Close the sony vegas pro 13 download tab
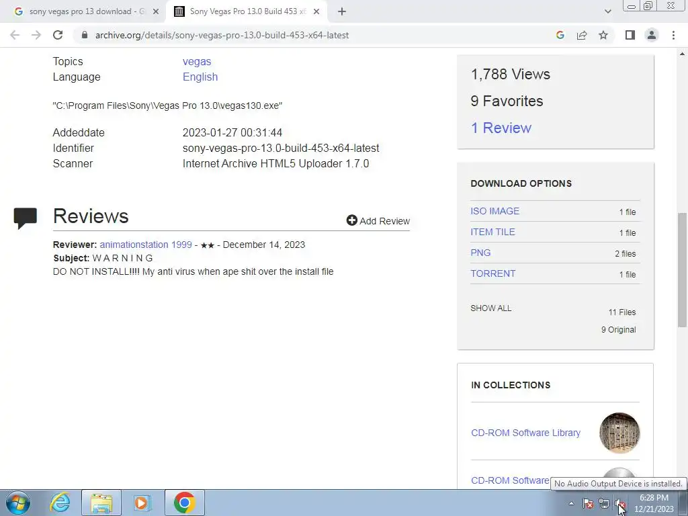 click(155, 11)
